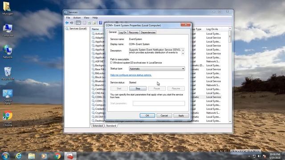Screen dimensions: 285x160
Task: Open Windows Explorer from the taskbar
Action: (x=32, y=156)
